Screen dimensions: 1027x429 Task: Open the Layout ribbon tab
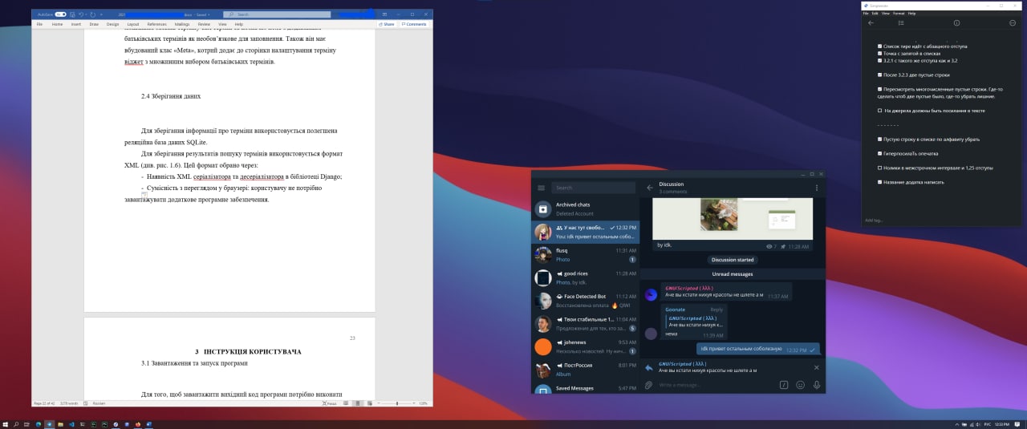132,24
